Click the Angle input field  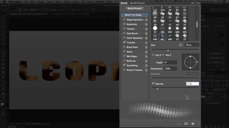171,63
